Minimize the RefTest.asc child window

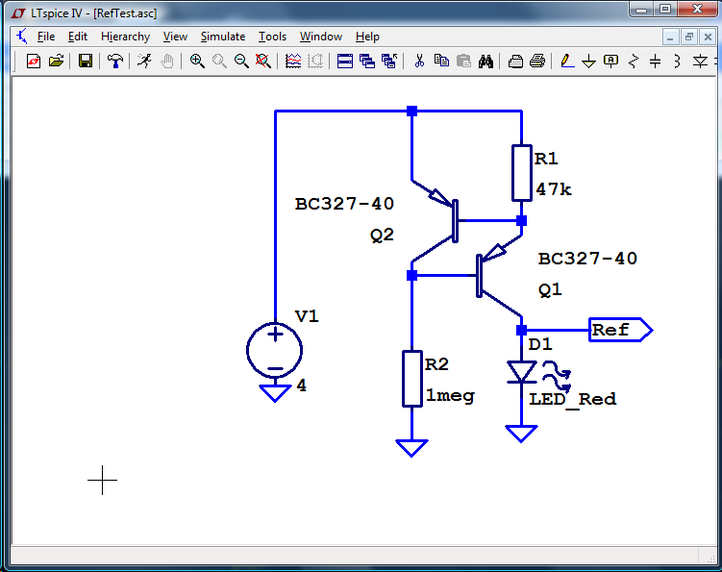pos(670,37)
